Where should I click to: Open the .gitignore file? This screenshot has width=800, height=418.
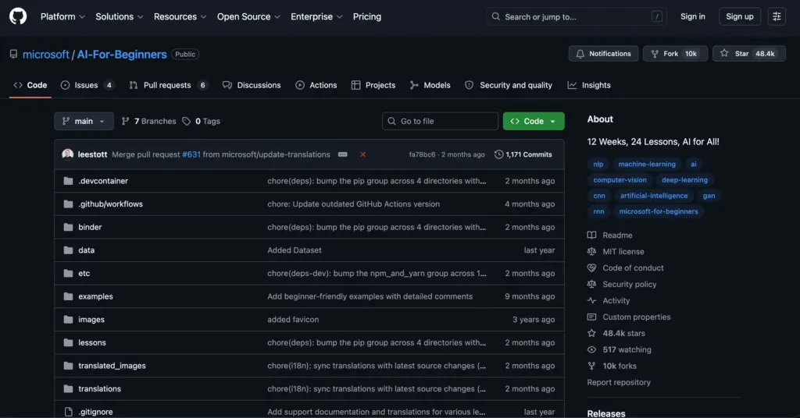coord(95,412)
